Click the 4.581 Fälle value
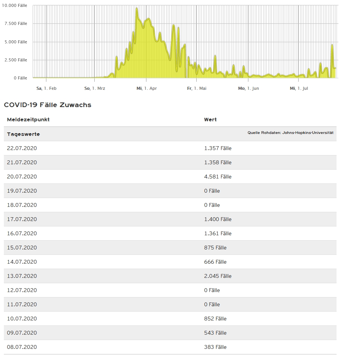340x355 pixels. pyautogui.click(x=218, y=177)
